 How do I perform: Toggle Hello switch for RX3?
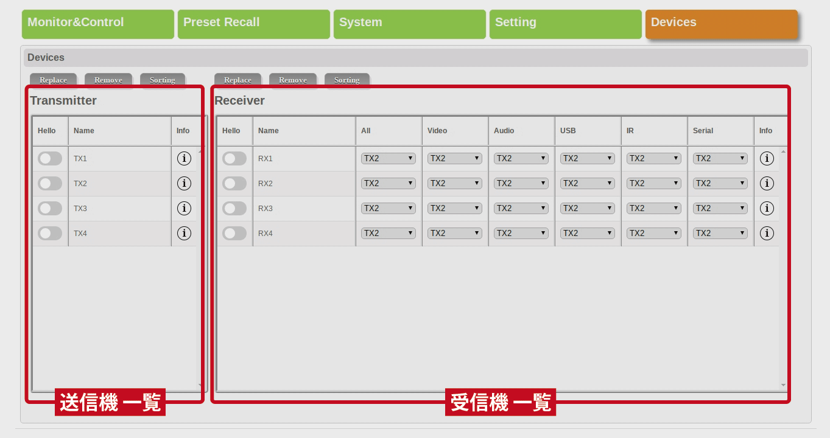234,208
